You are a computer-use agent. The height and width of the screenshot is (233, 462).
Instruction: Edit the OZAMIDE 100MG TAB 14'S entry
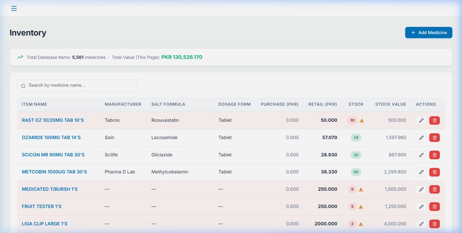click(x=421, y=137)
